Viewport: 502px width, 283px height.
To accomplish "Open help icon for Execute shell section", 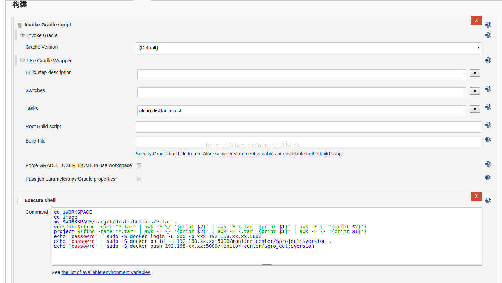I will (x=488, y=201).
